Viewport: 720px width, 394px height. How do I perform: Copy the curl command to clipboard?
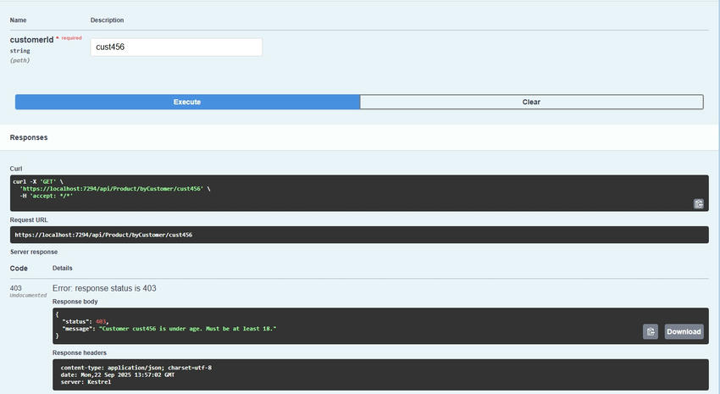click(x=699, y=204)
